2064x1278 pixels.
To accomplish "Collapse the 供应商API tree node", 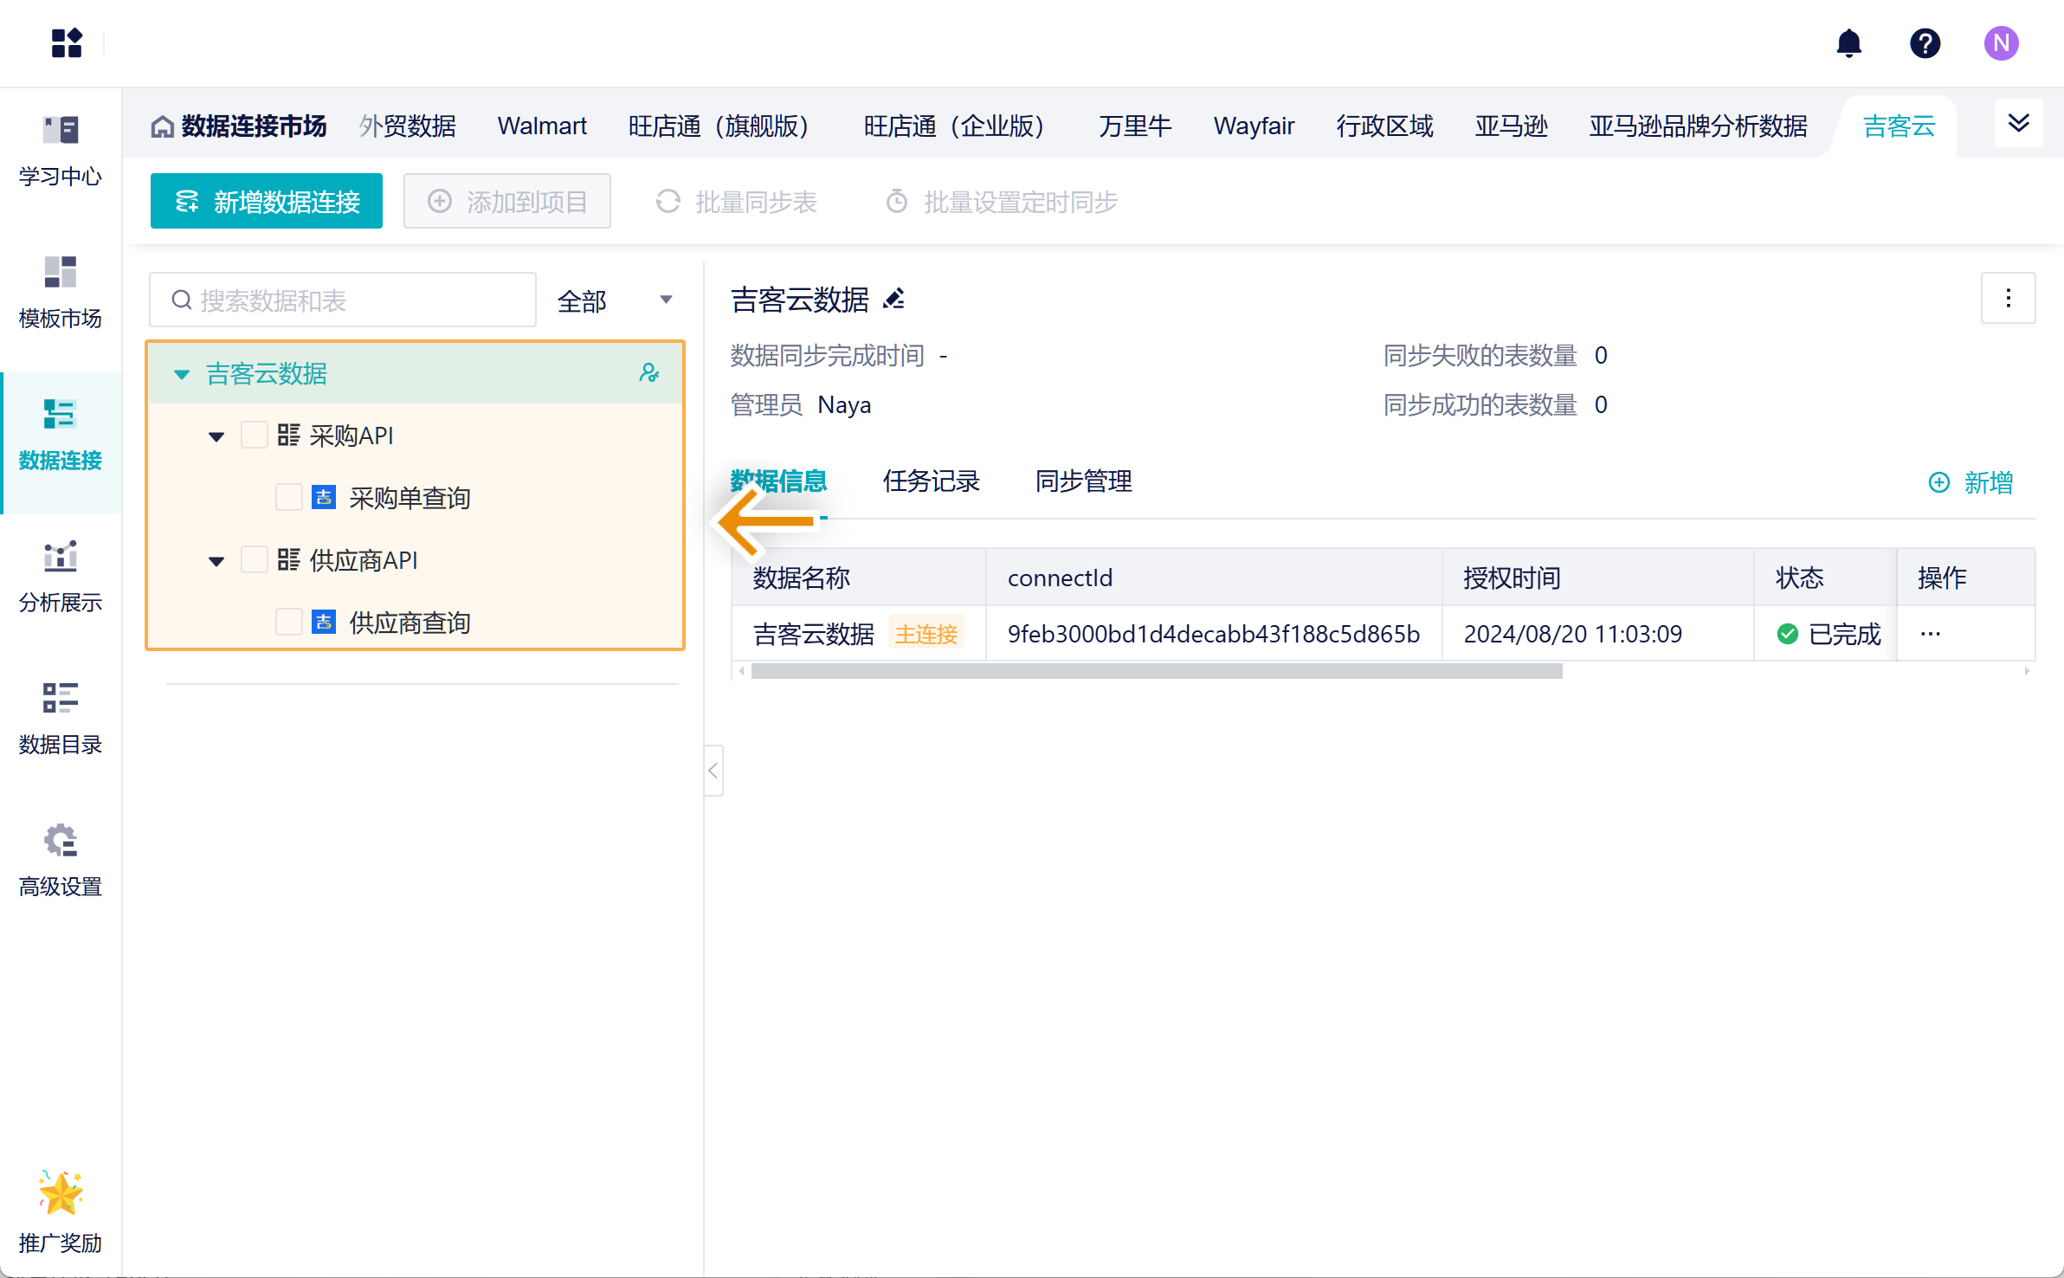I will click(216, 561).
